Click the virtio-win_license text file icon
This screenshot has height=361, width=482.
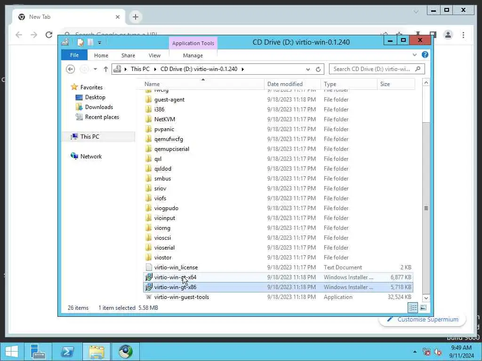[x=149, y=267]
